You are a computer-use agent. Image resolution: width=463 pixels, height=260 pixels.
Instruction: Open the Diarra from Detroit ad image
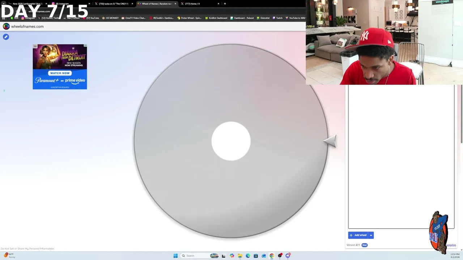[x=60, y=56]
